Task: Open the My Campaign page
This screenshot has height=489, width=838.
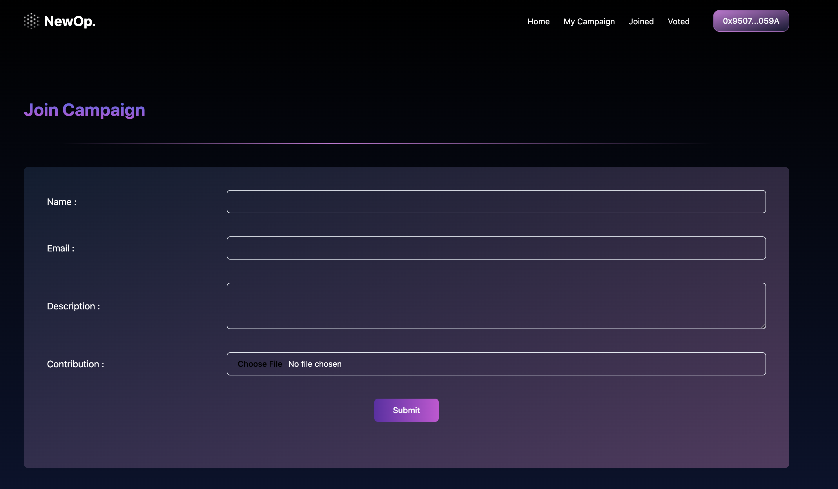Action: (x=589, y=22)
